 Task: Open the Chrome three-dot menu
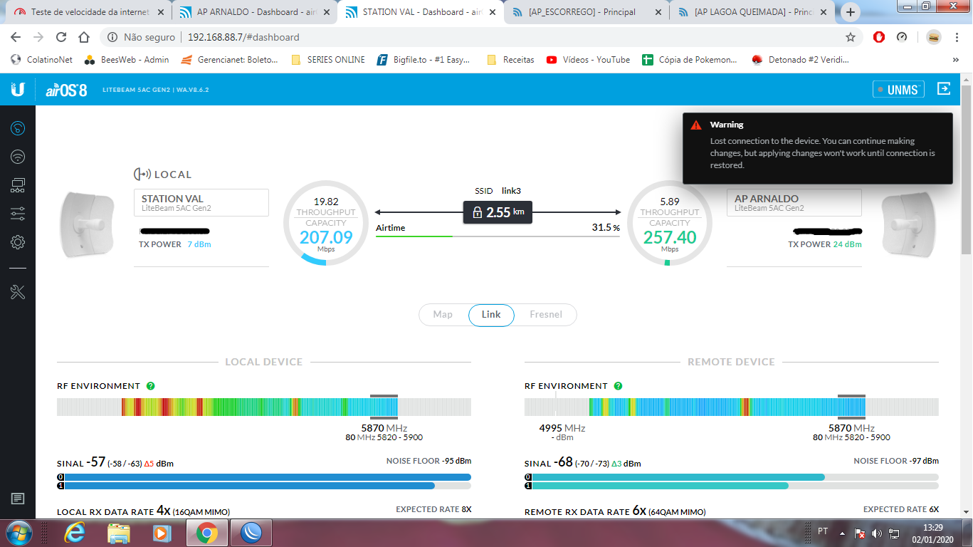pos(957,37)
